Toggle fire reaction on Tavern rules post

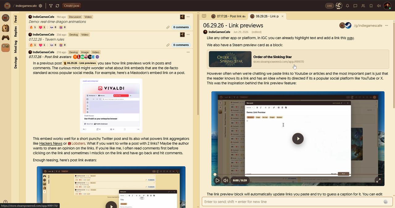tap(32, 45)
